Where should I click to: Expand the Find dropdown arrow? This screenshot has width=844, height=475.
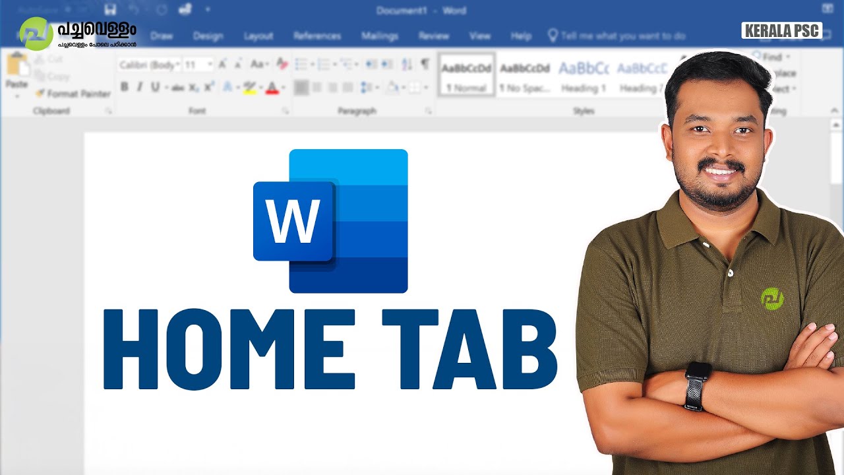(x=789, y=57)
